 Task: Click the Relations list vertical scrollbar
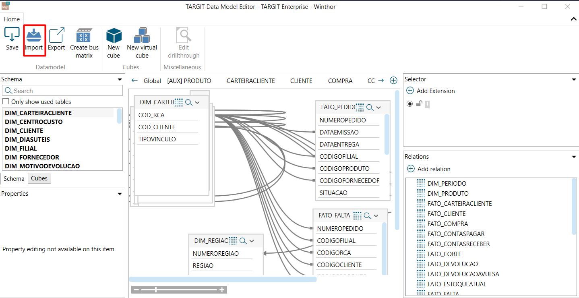tap(574, 206)
